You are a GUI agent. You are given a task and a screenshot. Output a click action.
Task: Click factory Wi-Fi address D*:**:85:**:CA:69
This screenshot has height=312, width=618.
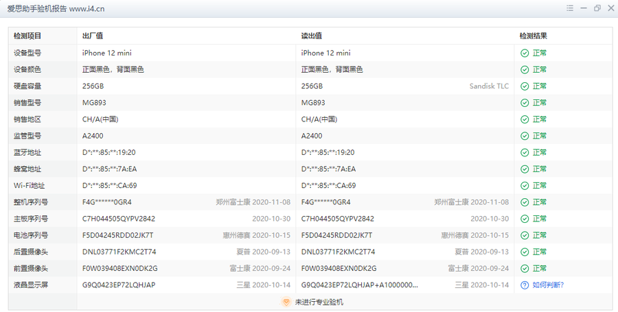(x=110, y=185)
